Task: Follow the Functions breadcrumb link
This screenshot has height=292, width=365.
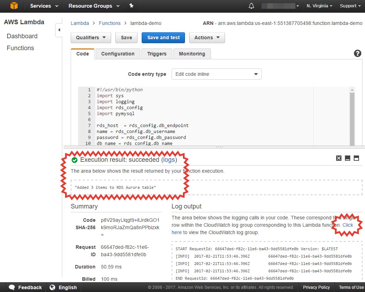Action: point(110,23)
